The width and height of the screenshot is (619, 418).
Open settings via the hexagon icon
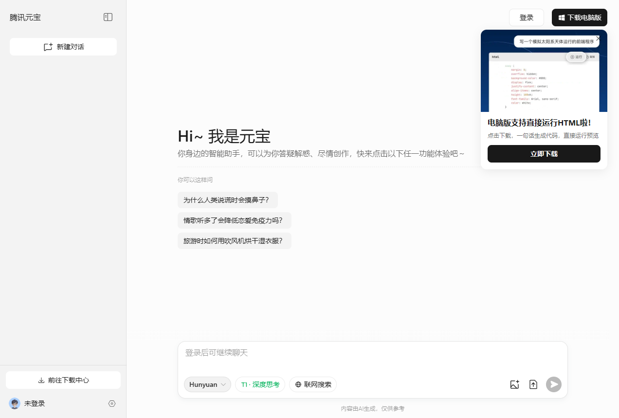click(x=112, y=403)
